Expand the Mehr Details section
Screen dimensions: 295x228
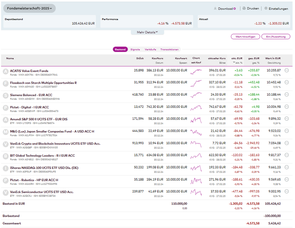pos(147,32)
